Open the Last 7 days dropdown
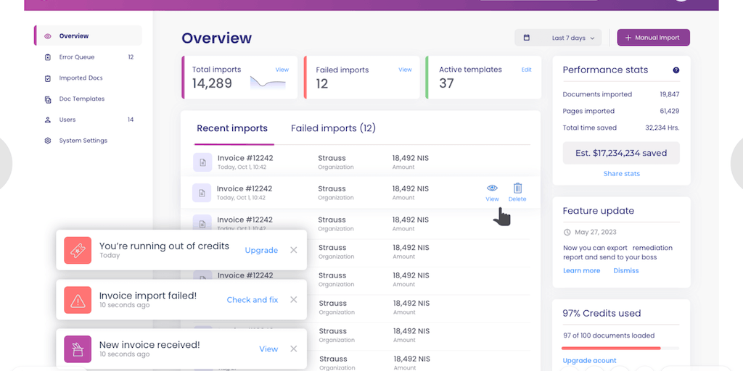This screenshot has height=371, width=743. [558, 38]
